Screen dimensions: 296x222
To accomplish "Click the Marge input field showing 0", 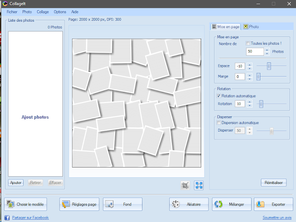I will [x=240, y=77].
